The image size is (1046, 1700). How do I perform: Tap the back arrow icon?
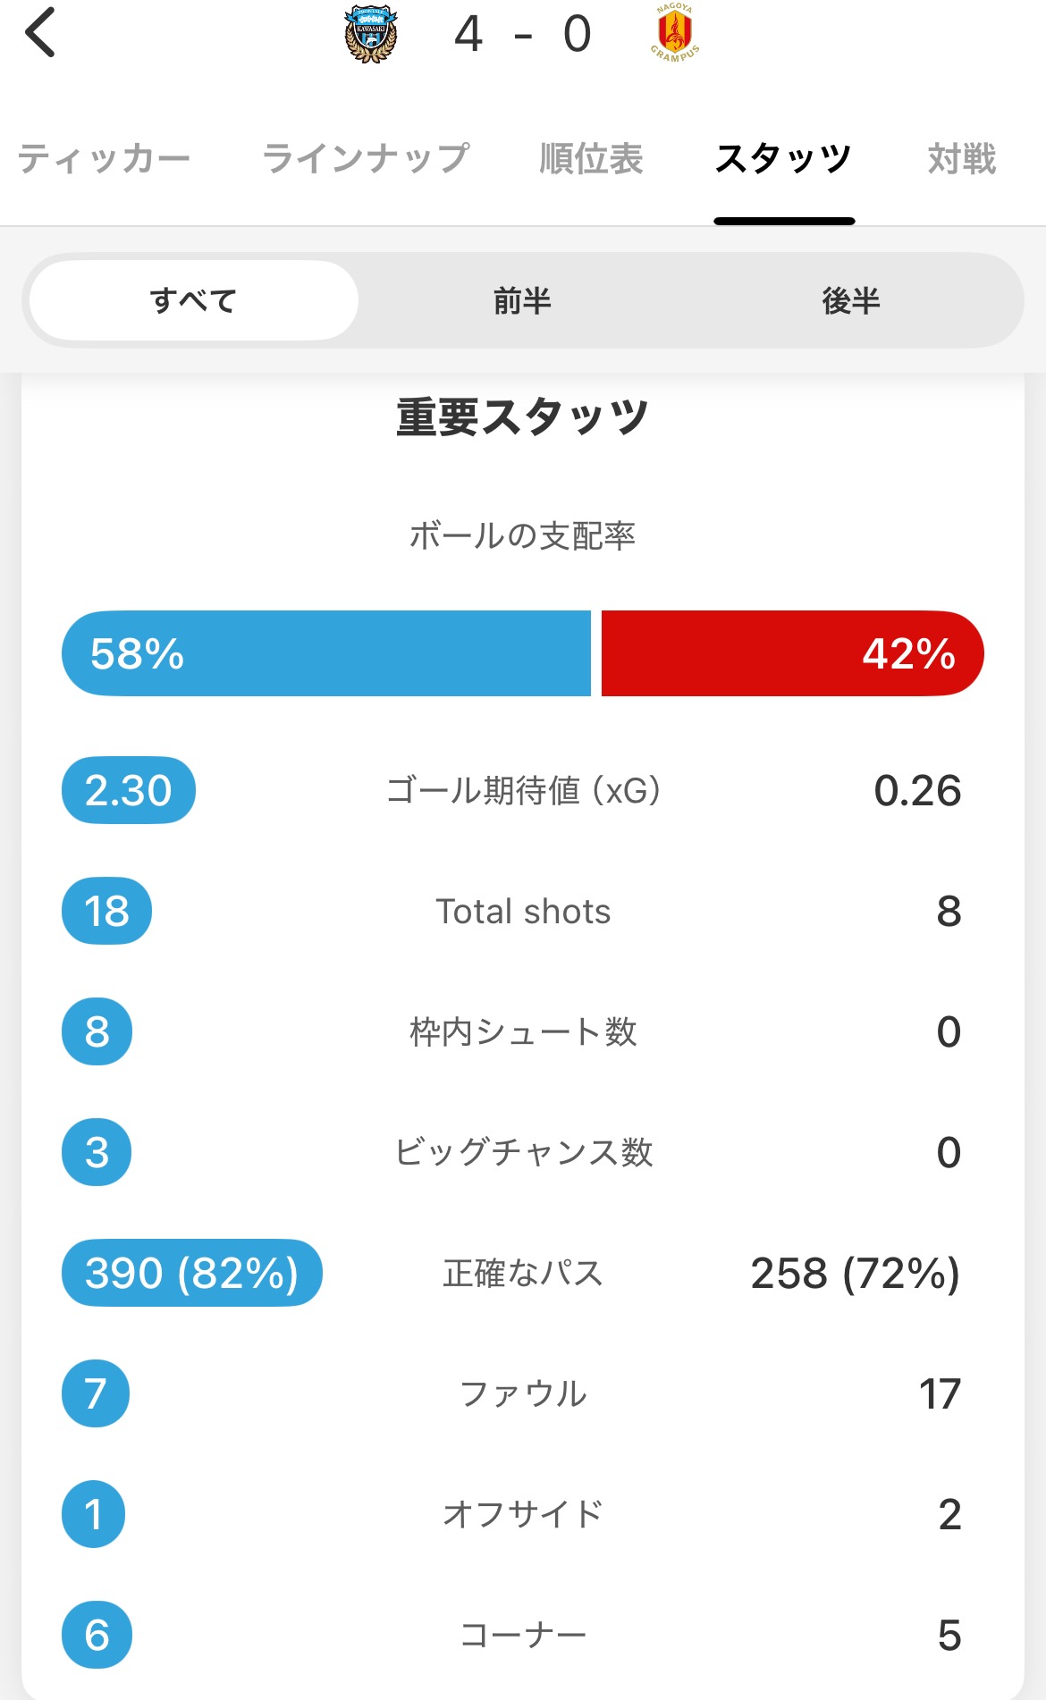pos(41,33)
